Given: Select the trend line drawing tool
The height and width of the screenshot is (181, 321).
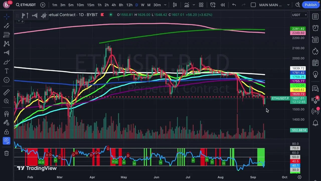Looking at the screenshot, I should (x=7, y=26).
